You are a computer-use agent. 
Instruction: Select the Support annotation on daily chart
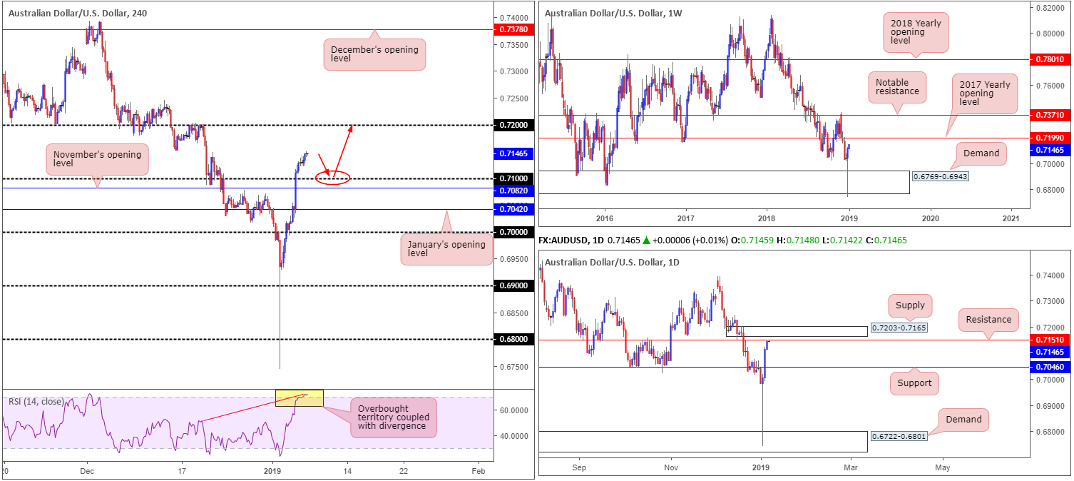pyautogui.click(x=915, y=383)
